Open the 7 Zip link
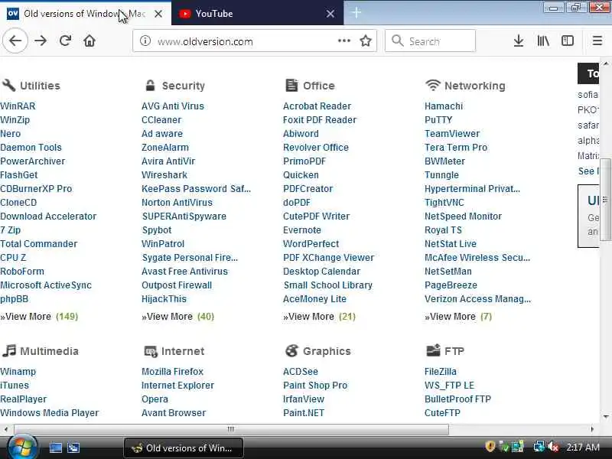 [11, 230]
